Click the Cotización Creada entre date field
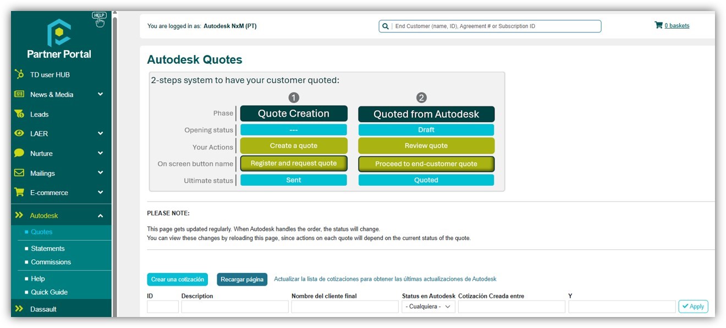The image size is (726, 328). tap(512, 307)
